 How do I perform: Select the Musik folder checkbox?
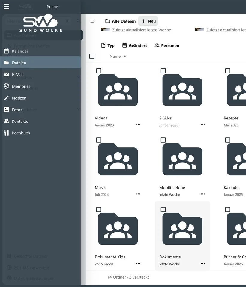point(99,140)
